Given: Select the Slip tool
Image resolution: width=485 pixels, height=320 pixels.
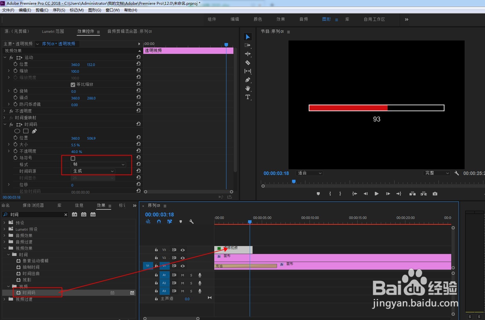Looking at the screenshot, I should pos(248,71).
